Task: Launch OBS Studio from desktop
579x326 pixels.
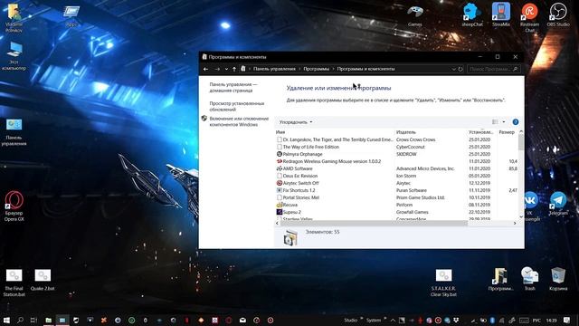Action: pos(558,14)
